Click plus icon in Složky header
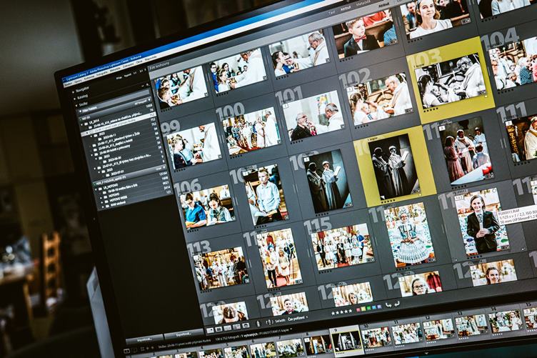Screen dimensions: 537x358 pos(147,84)
